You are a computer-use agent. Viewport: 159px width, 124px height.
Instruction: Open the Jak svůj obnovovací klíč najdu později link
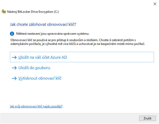(x=36, y=106)
